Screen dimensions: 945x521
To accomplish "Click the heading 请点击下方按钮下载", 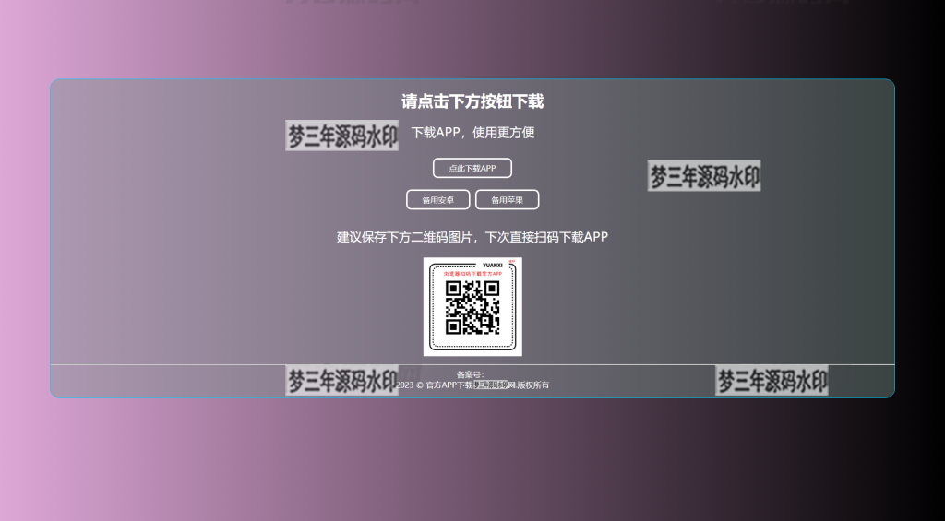I will click(x=472, y=101).
